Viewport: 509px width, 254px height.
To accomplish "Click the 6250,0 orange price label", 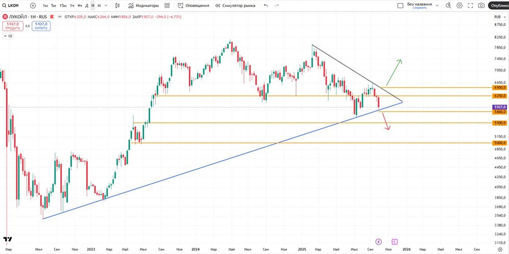I will tap(499, 96).
